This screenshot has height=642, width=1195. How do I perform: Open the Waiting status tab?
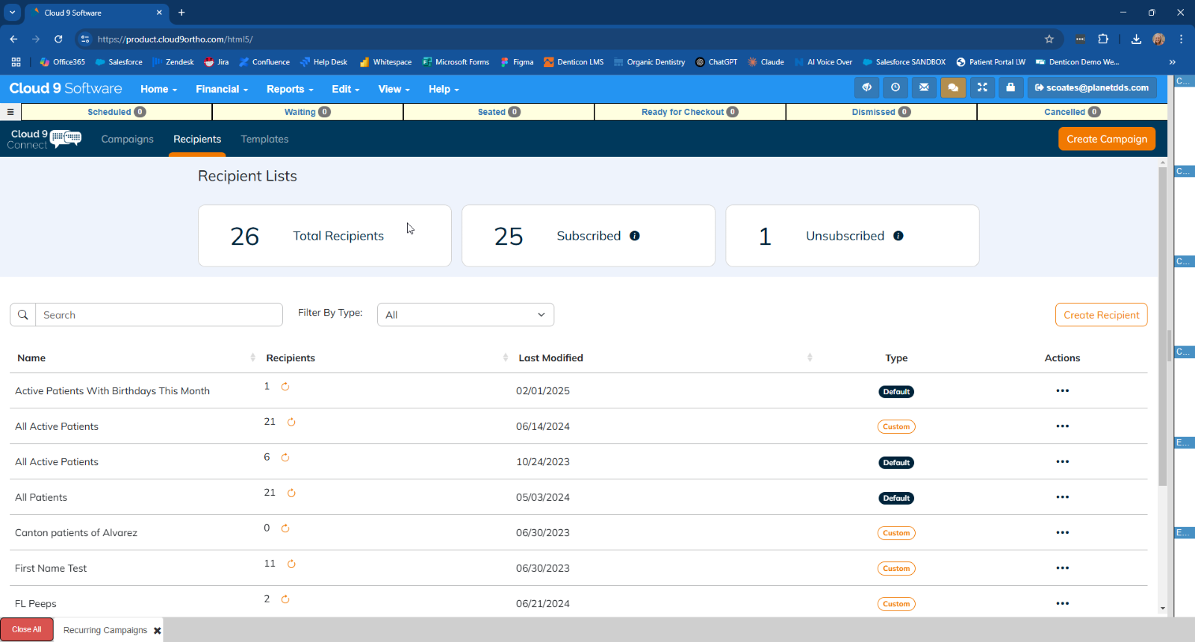[308, 112]
